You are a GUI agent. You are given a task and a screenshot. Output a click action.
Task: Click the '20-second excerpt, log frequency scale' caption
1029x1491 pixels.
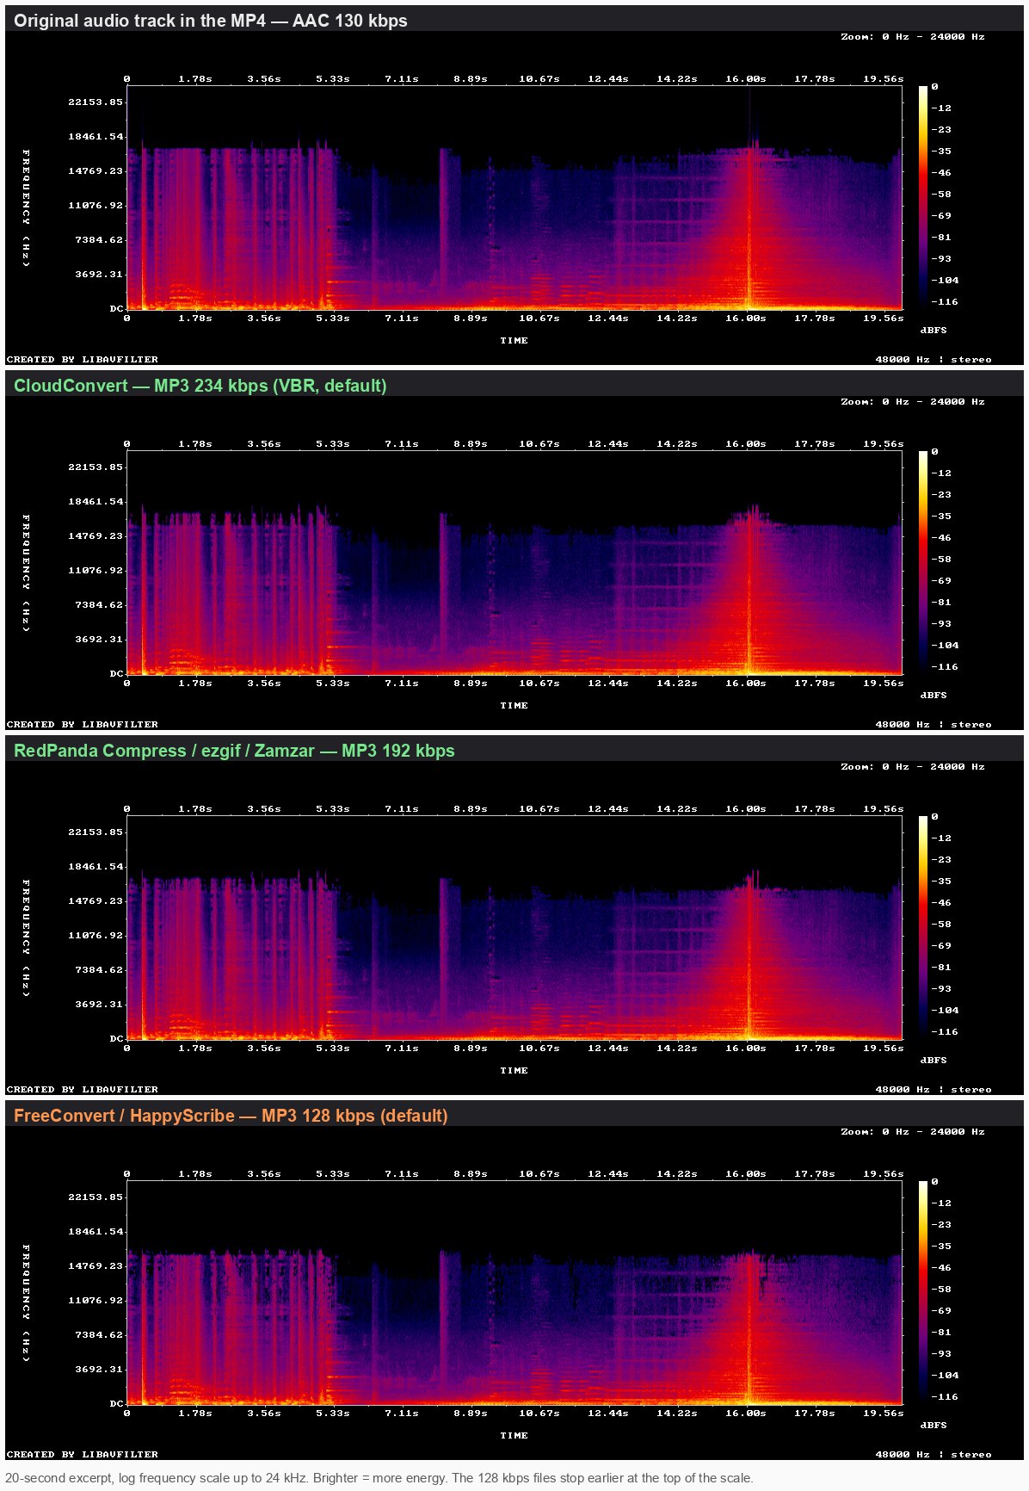point(379,1478)
